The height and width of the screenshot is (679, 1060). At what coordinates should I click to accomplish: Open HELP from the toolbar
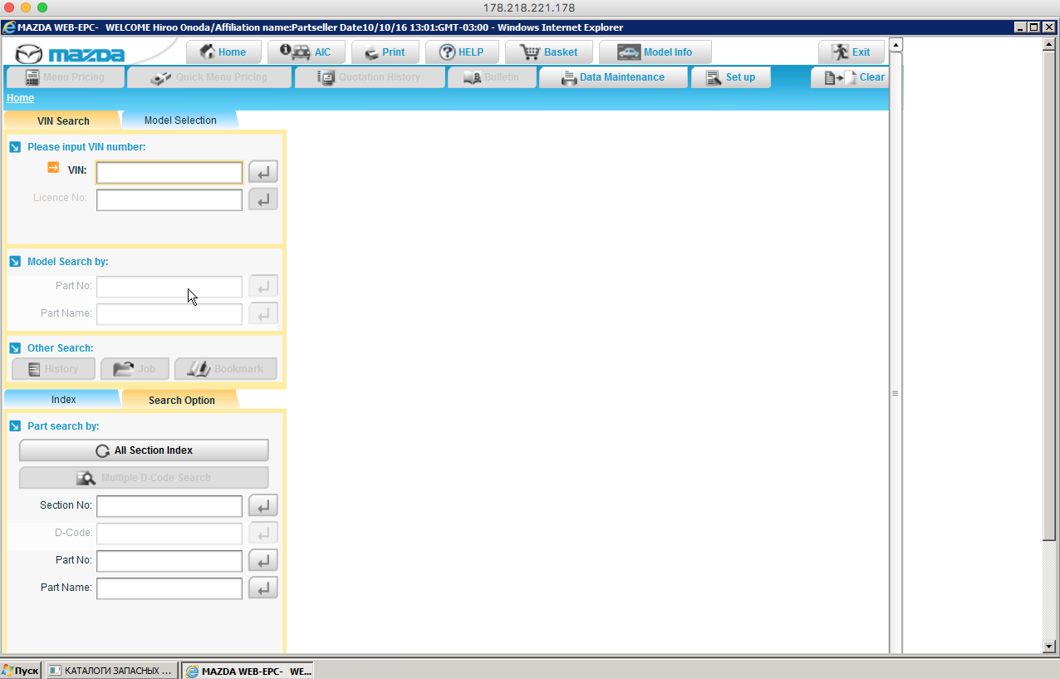[461, 52]
